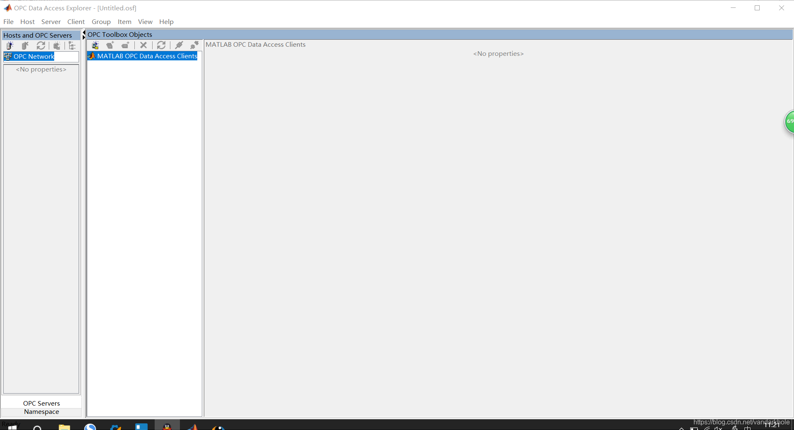Viewport: 794px width, 430px height.
Task: Click Refresh icon in OPC Toolbox Objects toolbar
Action: coord(161,45)
